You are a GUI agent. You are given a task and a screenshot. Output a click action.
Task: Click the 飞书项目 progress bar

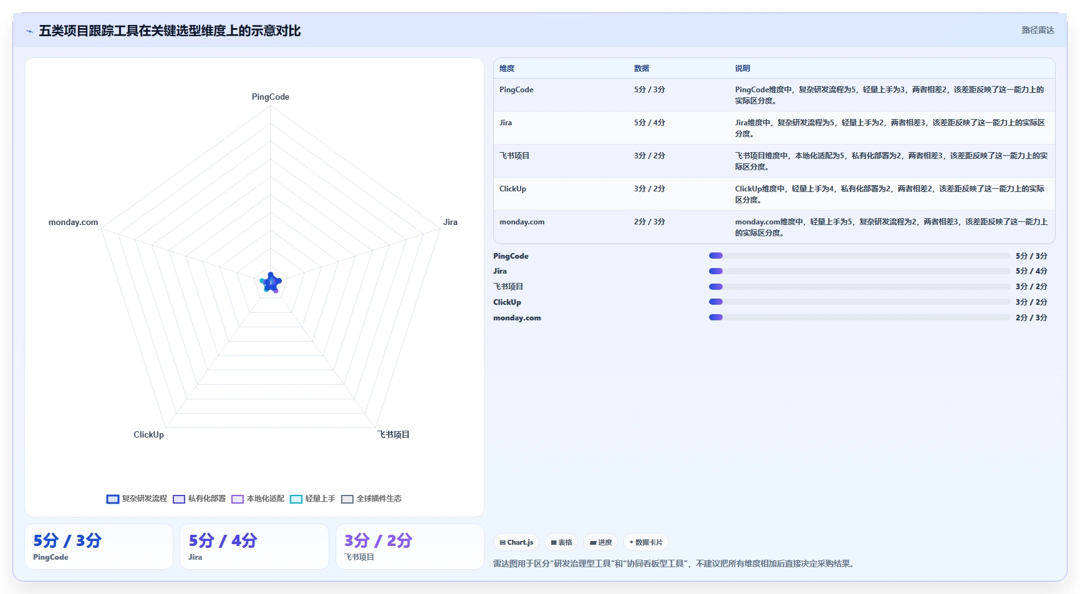859,287
